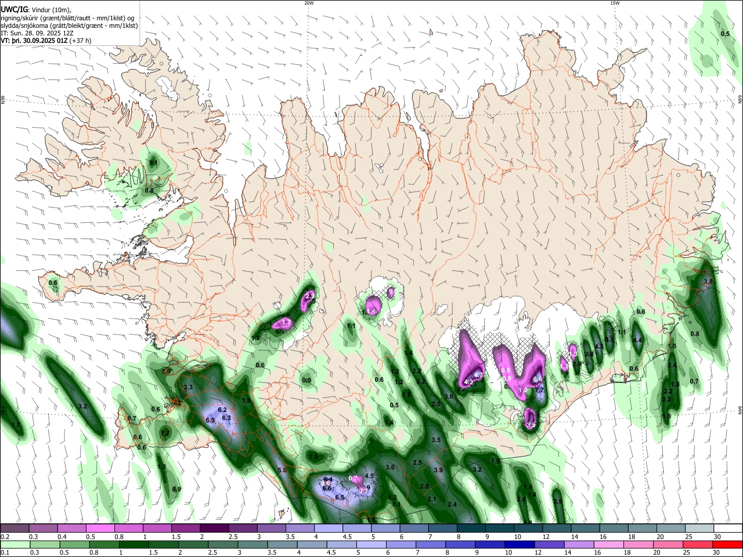743x557 pixels.
Task: Choose the light lavender 4 swatch in upper legend
Action: pyautogui.click(x=329, y=528)
